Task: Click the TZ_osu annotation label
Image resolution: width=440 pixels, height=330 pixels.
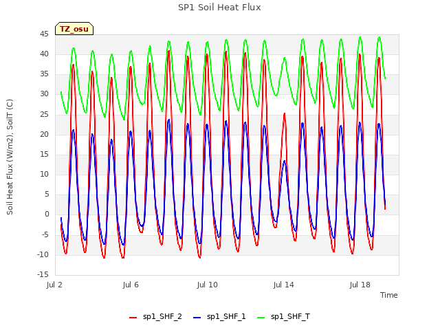Action: coord(74,29)
